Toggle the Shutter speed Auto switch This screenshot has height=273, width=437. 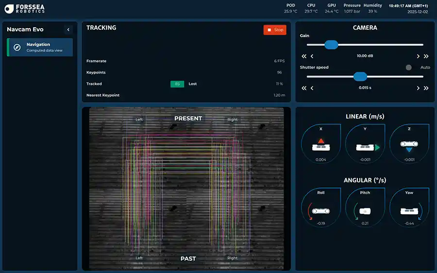point(408,68)
